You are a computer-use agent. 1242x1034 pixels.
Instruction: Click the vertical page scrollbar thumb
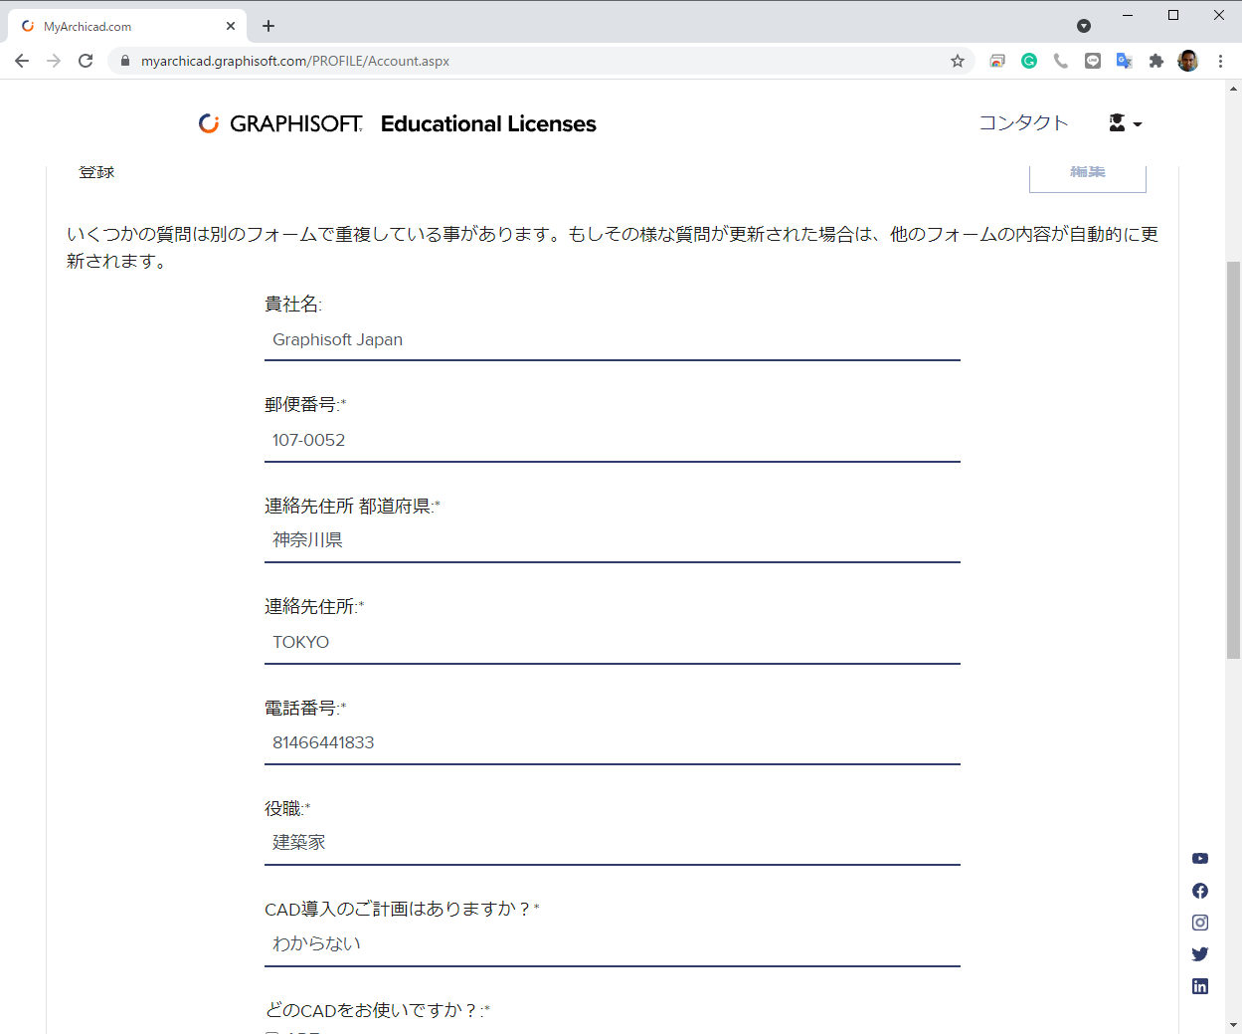click(x=1233, y=460)
